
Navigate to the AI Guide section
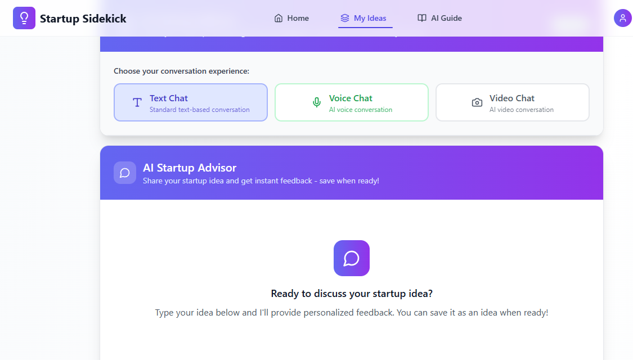point(439,17)
